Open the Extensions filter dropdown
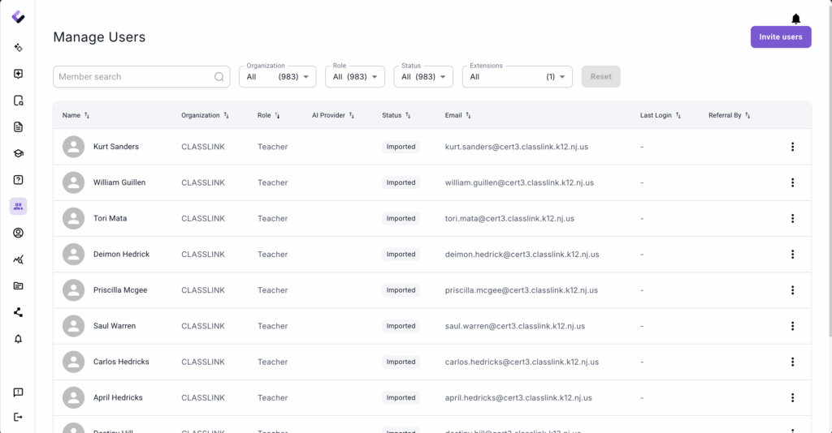Viewport: 832px width, 433px height. 517,77
